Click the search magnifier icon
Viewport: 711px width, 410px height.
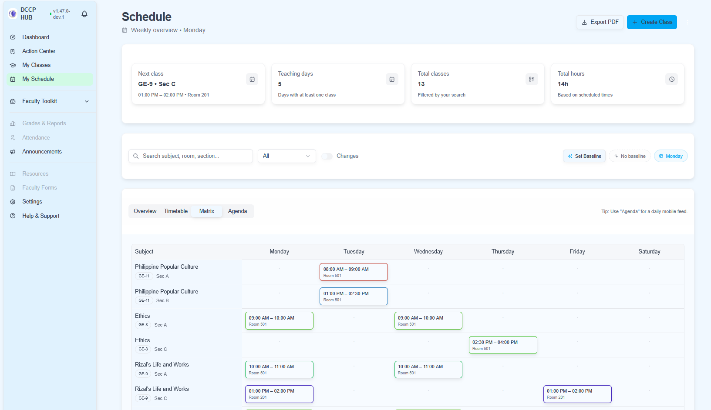click(136, 156)
